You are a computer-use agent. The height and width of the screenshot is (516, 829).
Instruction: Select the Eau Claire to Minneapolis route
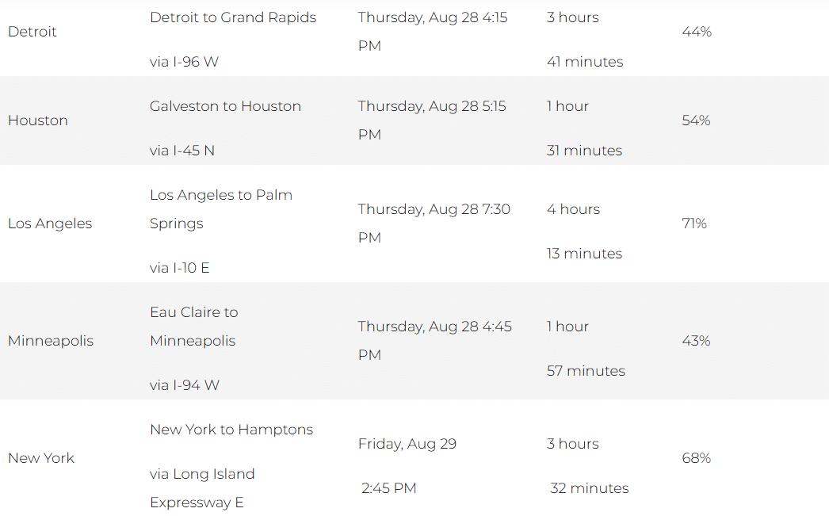click(194, 327)
